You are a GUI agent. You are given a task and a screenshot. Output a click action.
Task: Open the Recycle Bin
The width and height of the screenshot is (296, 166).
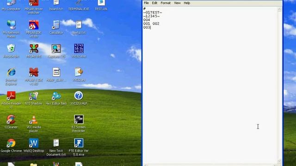pyautogui.click(x=11, y=51)
